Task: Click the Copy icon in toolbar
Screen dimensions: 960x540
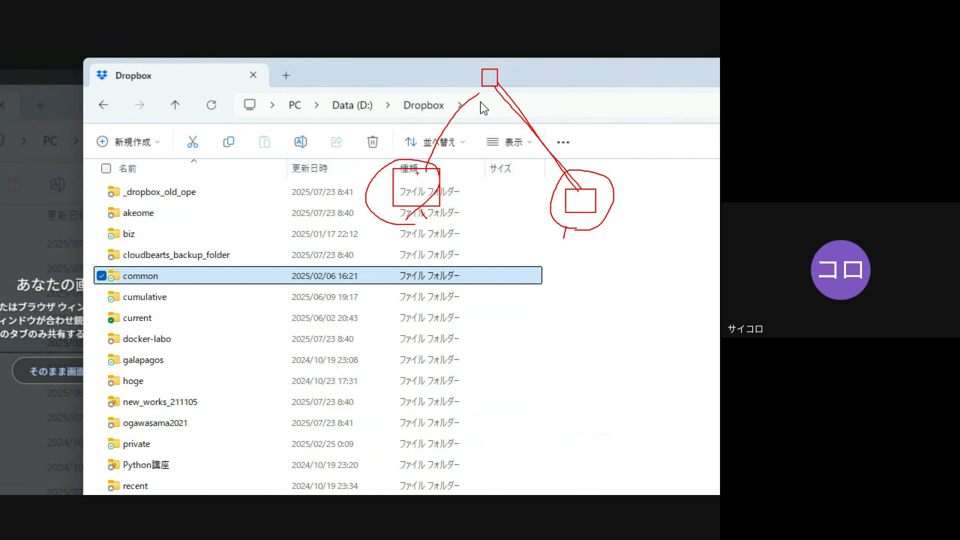Action: pos(228,142)
